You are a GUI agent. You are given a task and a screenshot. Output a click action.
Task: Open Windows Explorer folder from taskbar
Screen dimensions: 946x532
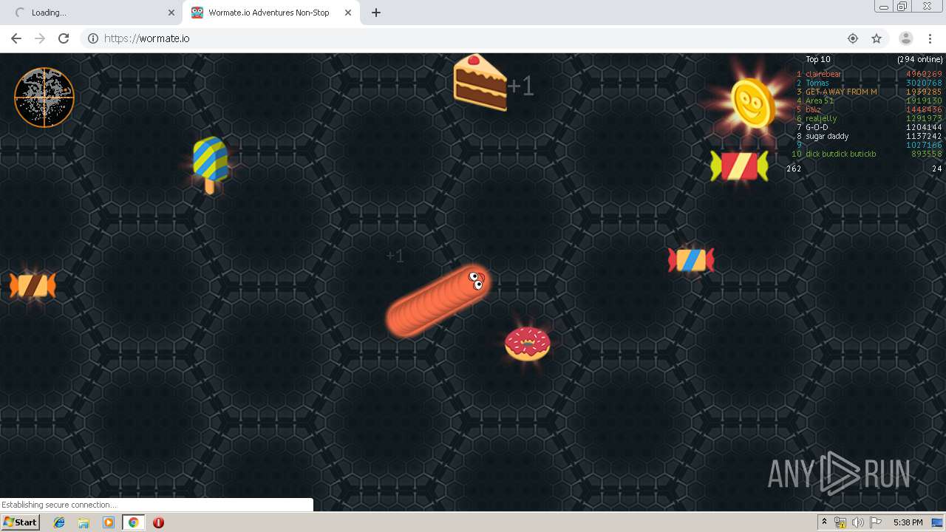point(84,522)
